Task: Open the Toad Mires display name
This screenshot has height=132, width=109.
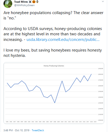Action: (x=21, y=2)
